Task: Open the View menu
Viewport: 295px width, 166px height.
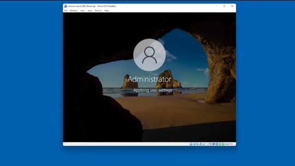Action: [83, 11]
